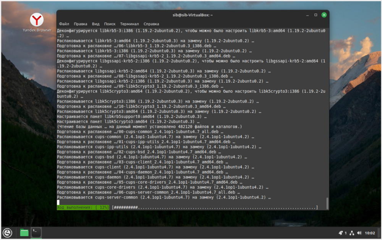Launch the green file manager from the taskbar
The image size is (382, 240).
coord(24,233)
